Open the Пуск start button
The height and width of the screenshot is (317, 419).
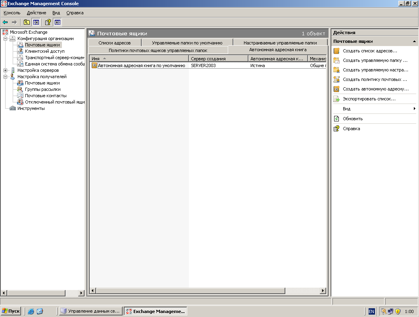tap(11, 311)
